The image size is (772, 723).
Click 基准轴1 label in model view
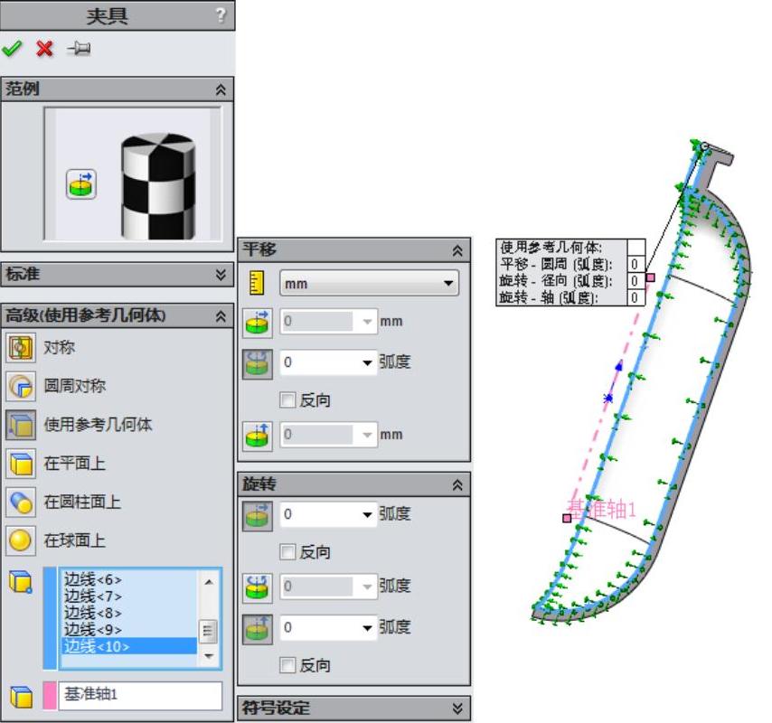[x=602, y=509]
